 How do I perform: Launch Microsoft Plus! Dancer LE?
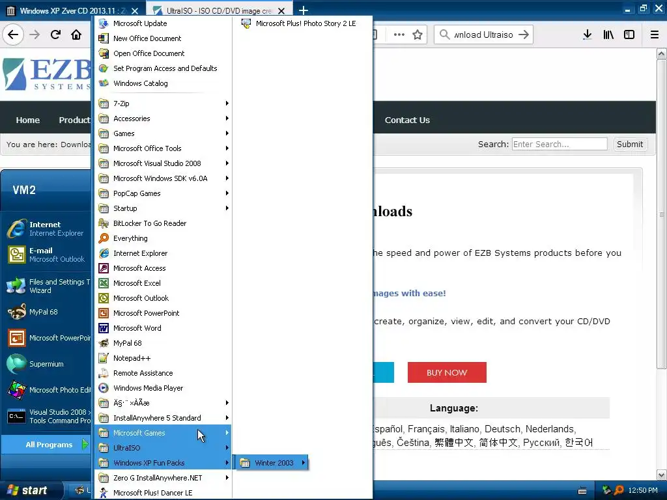163,493
